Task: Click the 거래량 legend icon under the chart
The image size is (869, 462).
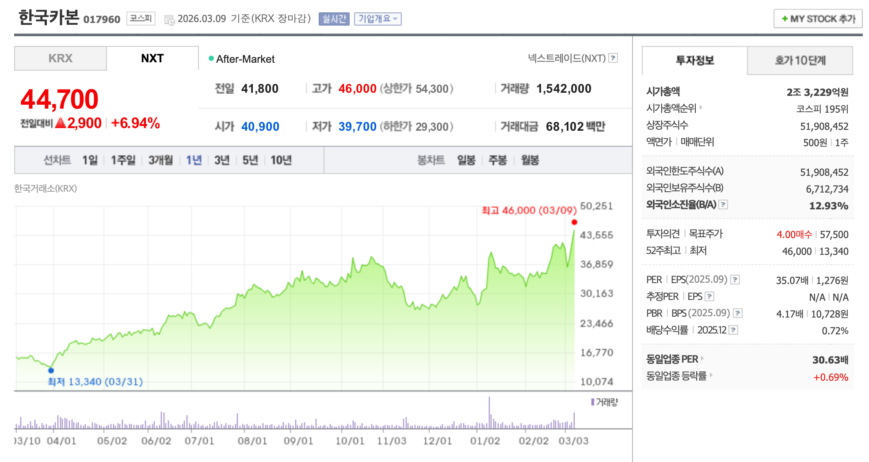Action: coord(593,402)
